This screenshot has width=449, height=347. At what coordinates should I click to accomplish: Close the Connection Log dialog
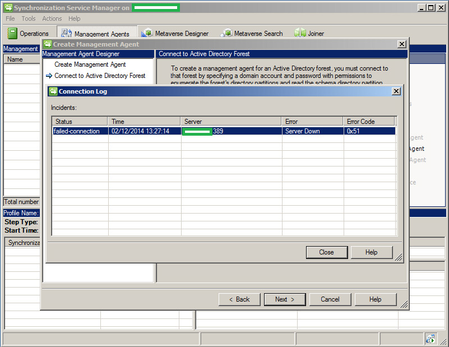click(x=327, y=252)
